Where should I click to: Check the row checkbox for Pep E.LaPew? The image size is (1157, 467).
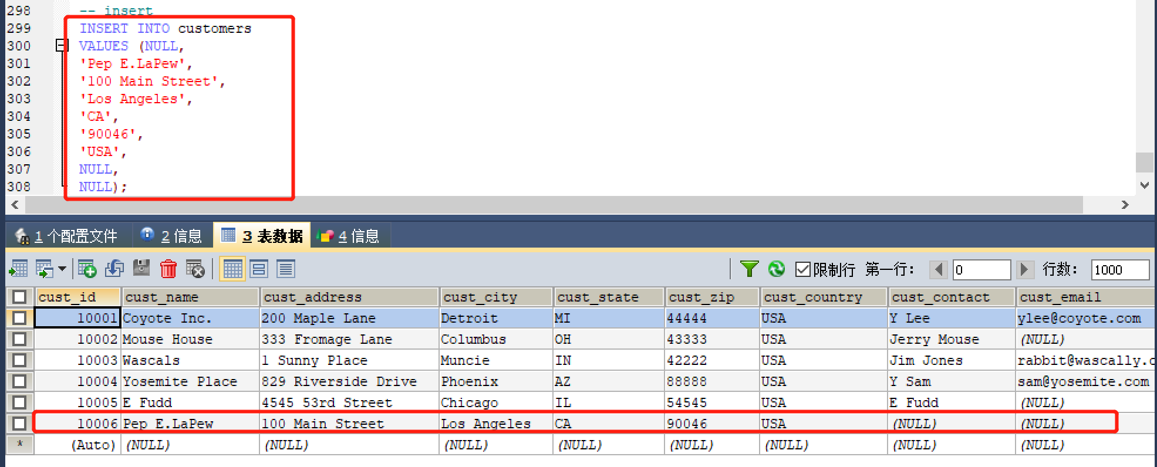click(19, 424)
